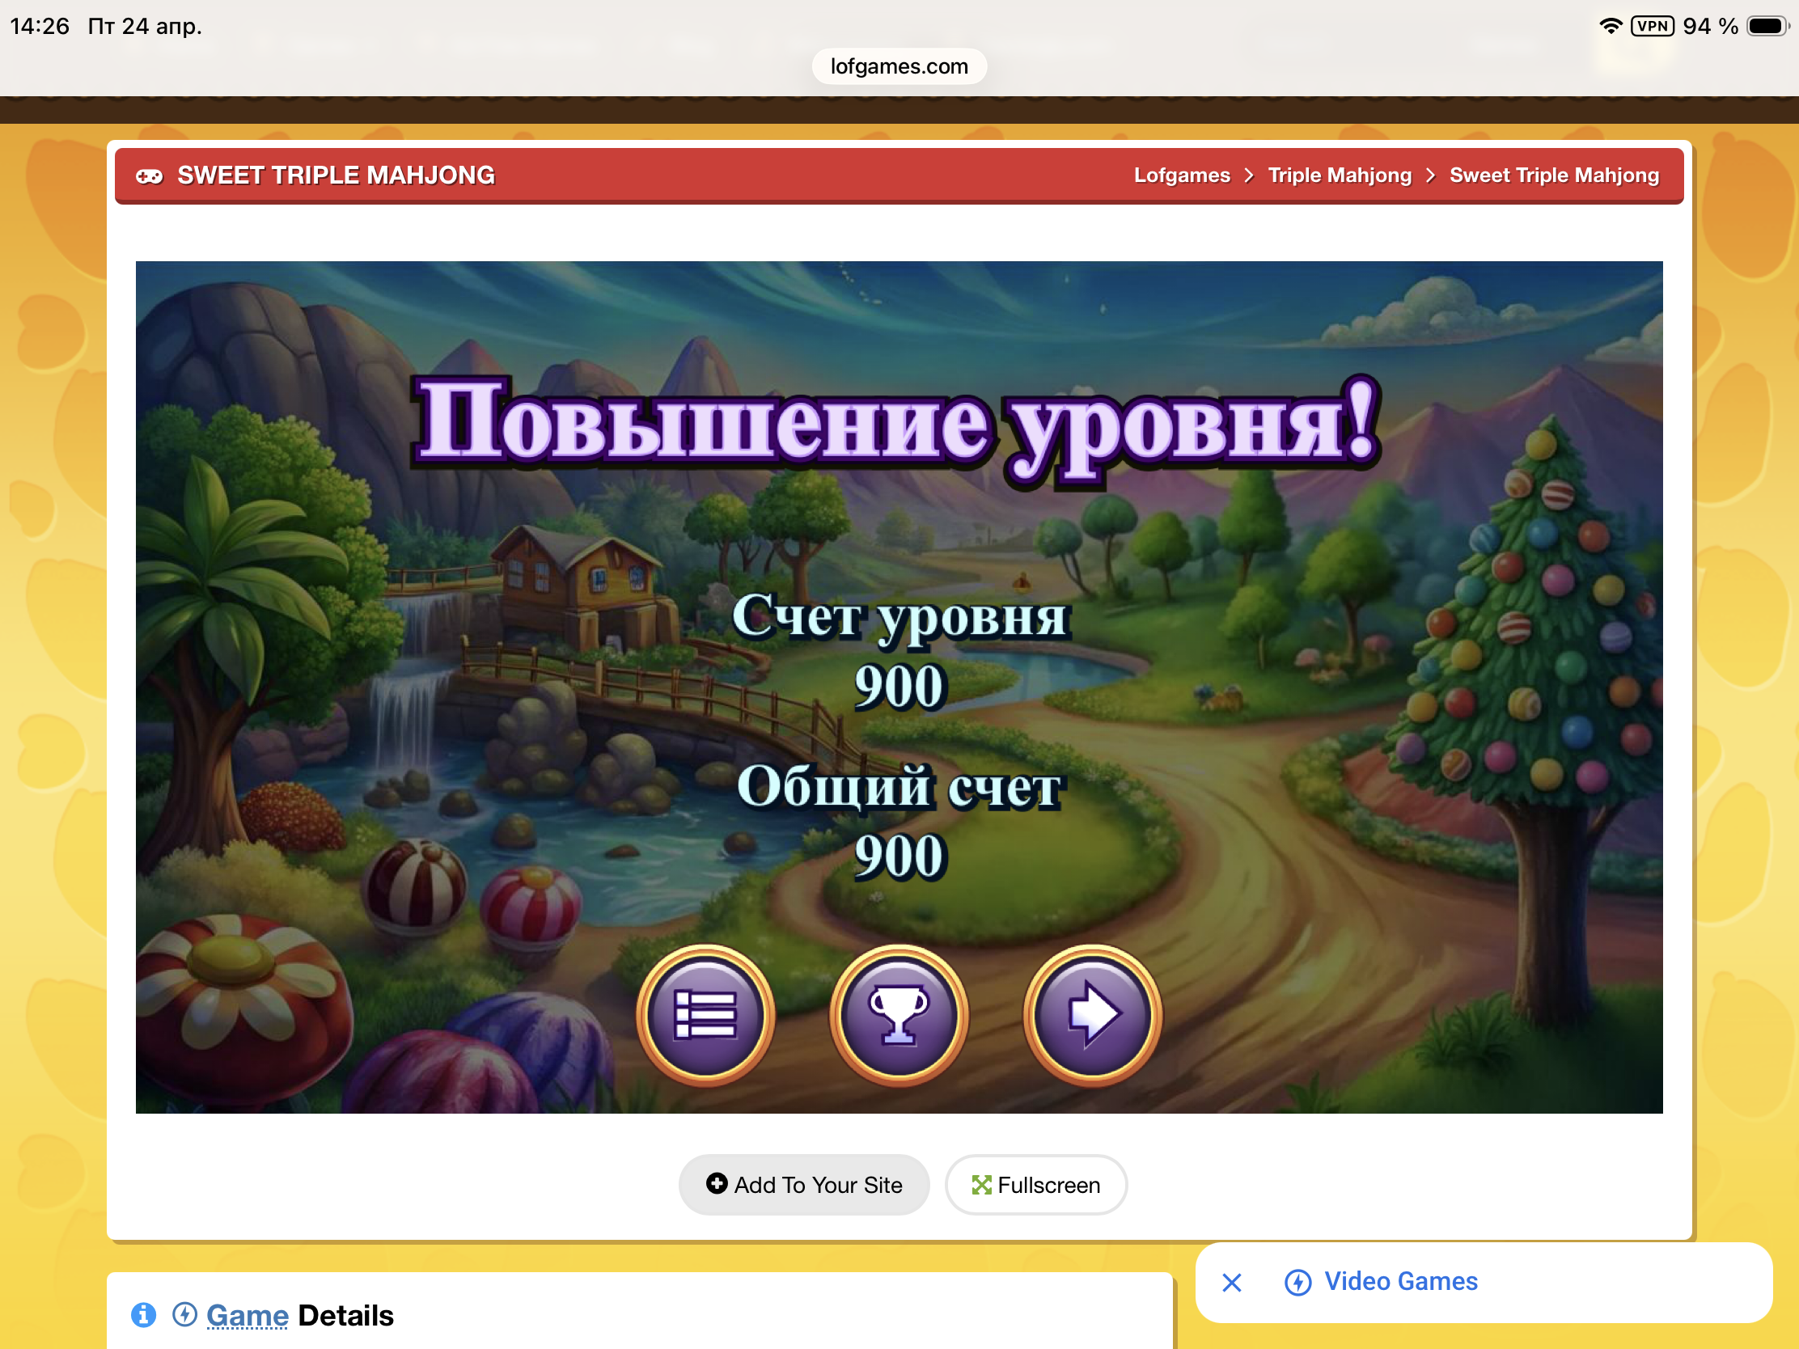1799x1349 pixels.
Task: Tap the lofgames.com address bar
Action: (899, 66)
